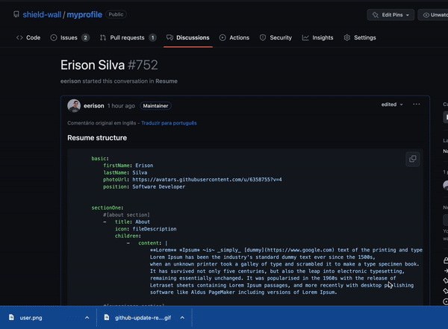
Task: Open repository Settings tab
Action: click(x=359, y=37)
